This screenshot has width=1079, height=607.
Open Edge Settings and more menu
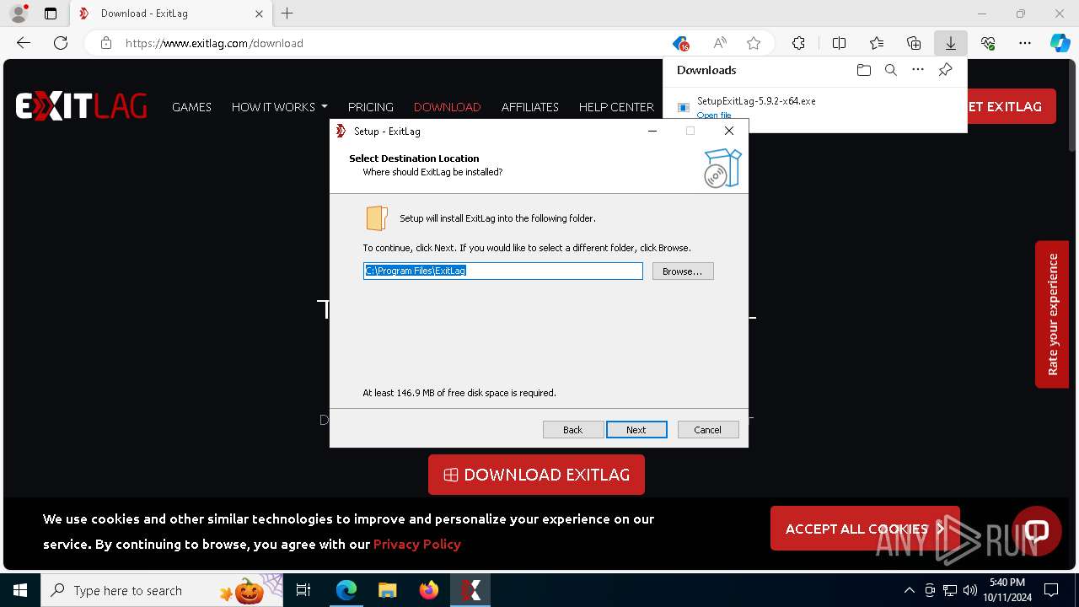1025,43
